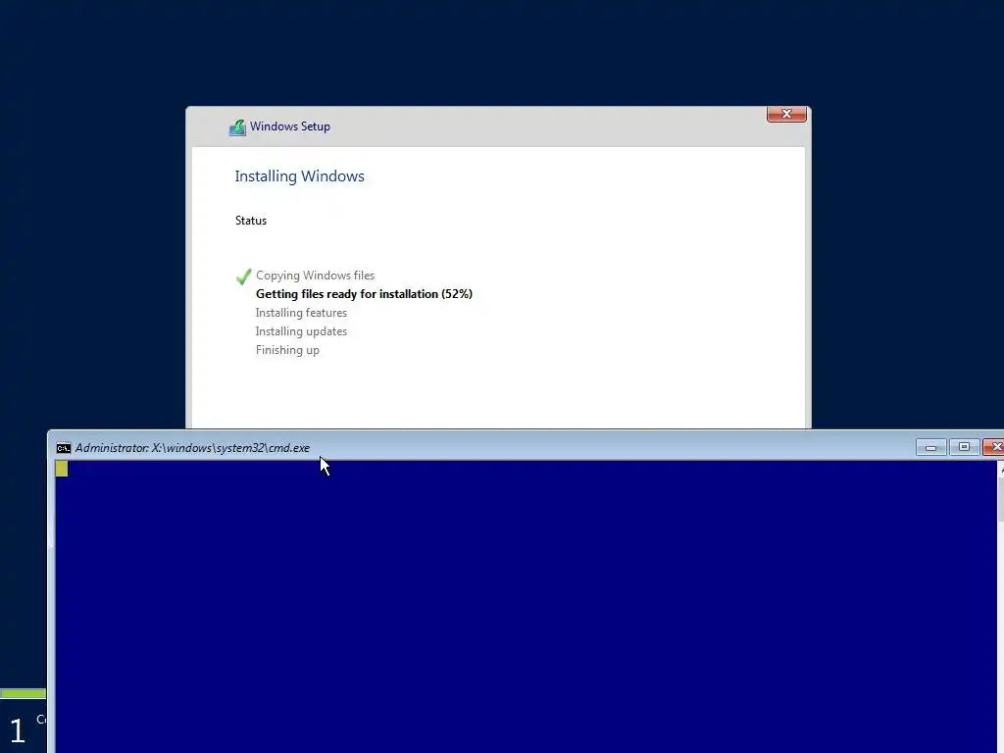Click the 'Status' label in Setup
This screenshot has width=1004, height=753.
(x=250, y=221)
